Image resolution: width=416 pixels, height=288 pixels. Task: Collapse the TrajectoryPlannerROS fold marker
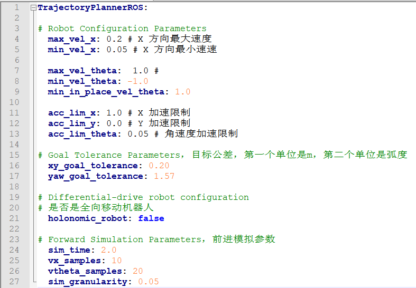pyautogui.click(x=34, y=8)
